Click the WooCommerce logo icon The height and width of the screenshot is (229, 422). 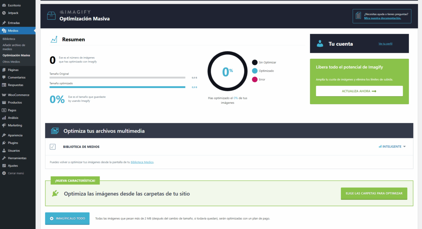coord(4,95)
